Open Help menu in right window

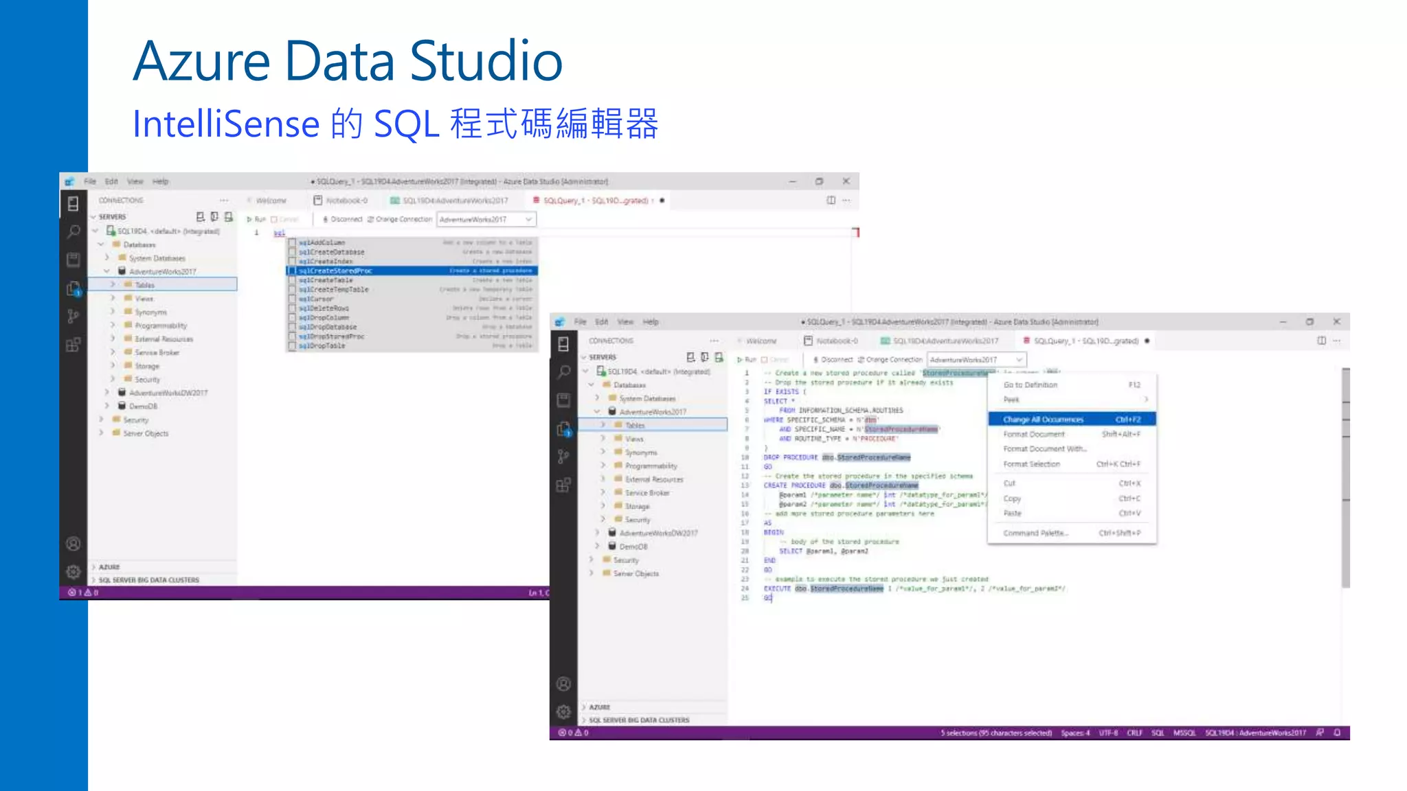pyautogui.click(x=651, y=321)
